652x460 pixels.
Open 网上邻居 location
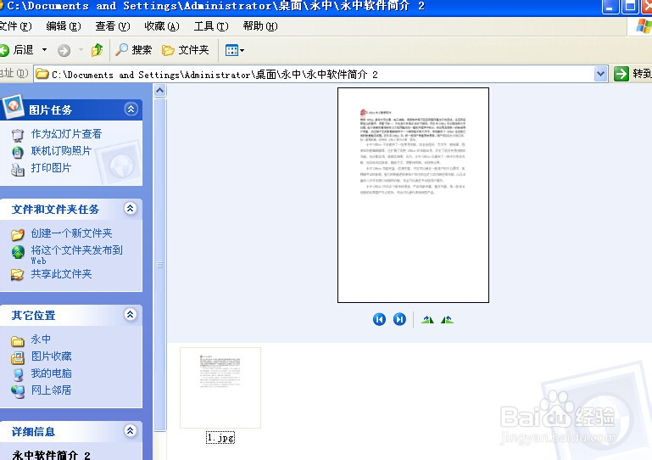52,390
